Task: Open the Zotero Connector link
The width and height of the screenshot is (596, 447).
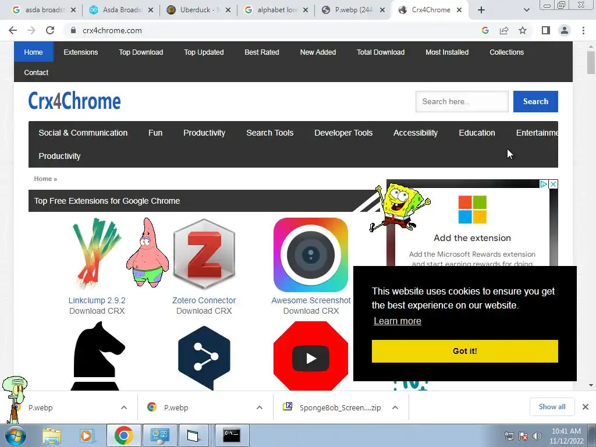Action: (x=204, y=300)
